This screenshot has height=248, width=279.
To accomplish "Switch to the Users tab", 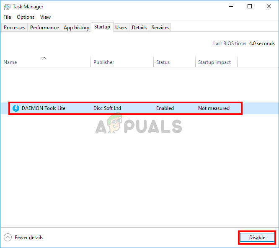I will pyautogui.click(x=121, y=28).
